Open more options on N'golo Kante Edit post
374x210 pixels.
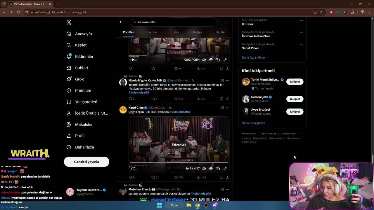pos(228,80)
